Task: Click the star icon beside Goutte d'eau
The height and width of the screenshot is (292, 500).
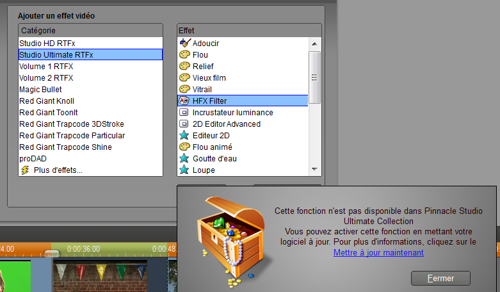Action: click(x=184, y=158)
